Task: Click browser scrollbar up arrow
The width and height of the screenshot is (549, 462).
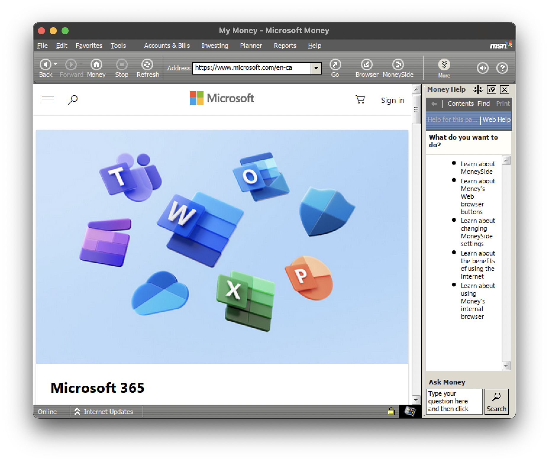Action: pyautogui.click(x=416, y=89)
